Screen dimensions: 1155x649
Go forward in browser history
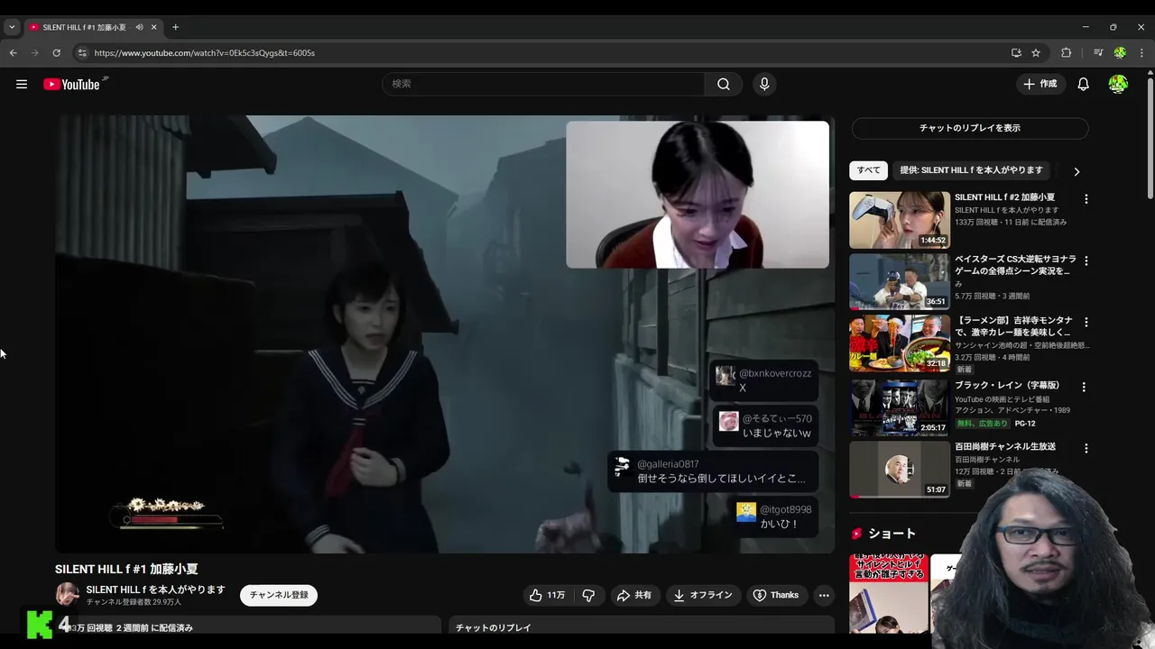click(x=35, y=52)
